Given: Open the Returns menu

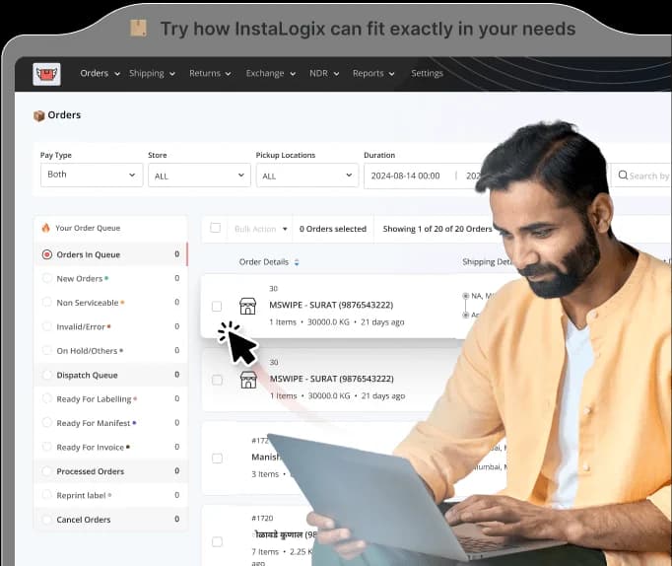Looking at the screenshot, I should click(x=210, y=73).
